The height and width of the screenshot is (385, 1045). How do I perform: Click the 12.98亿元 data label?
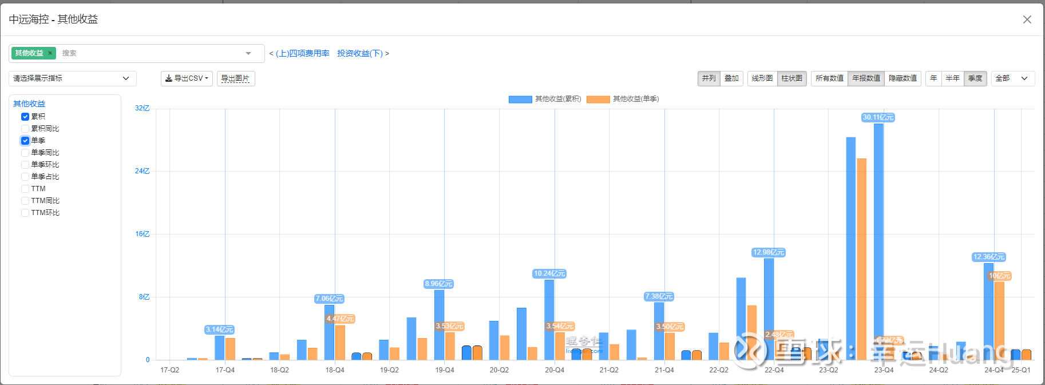(x=769, y=252)
